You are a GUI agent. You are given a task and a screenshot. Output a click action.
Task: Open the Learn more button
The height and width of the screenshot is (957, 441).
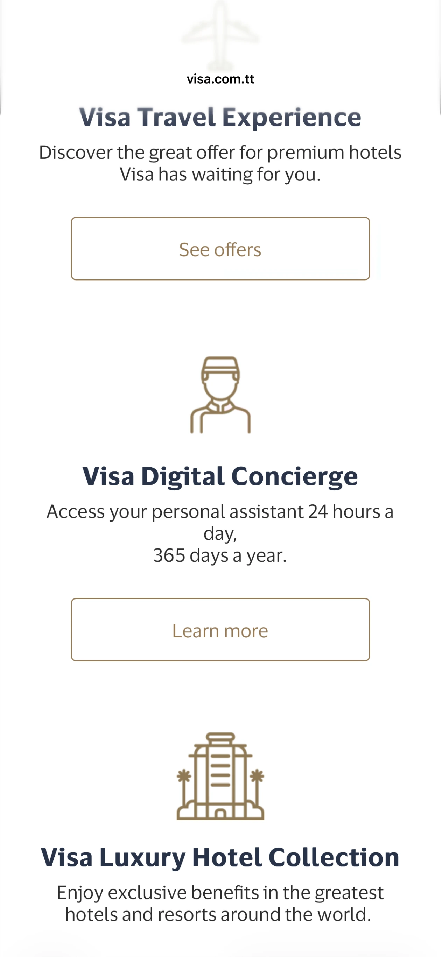220,630
